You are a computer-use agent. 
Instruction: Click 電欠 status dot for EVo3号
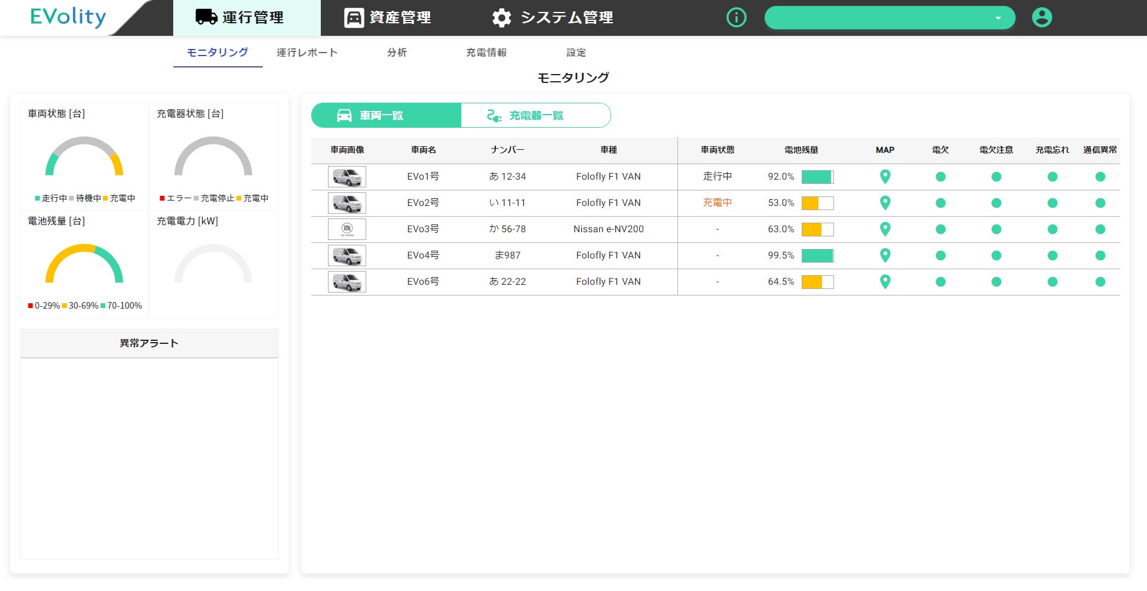(940, 229)
